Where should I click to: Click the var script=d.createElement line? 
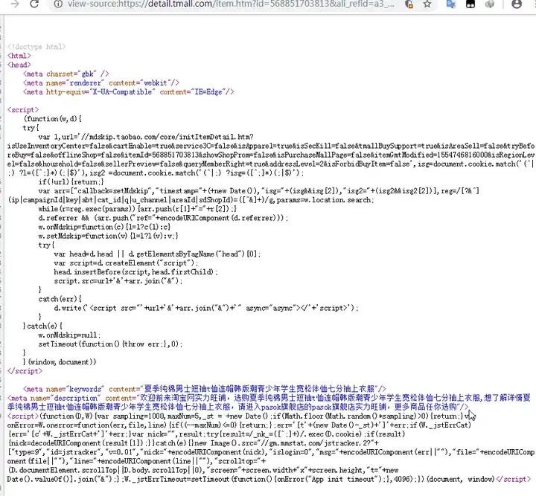point(126,263)
